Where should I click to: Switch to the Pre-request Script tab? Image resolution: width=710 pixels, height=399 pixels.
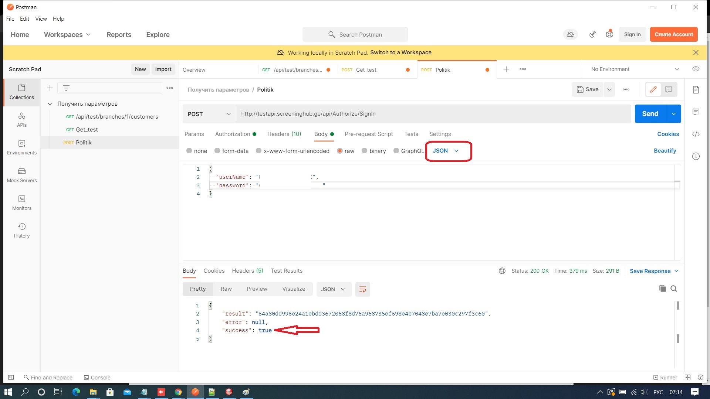(369, 134)
